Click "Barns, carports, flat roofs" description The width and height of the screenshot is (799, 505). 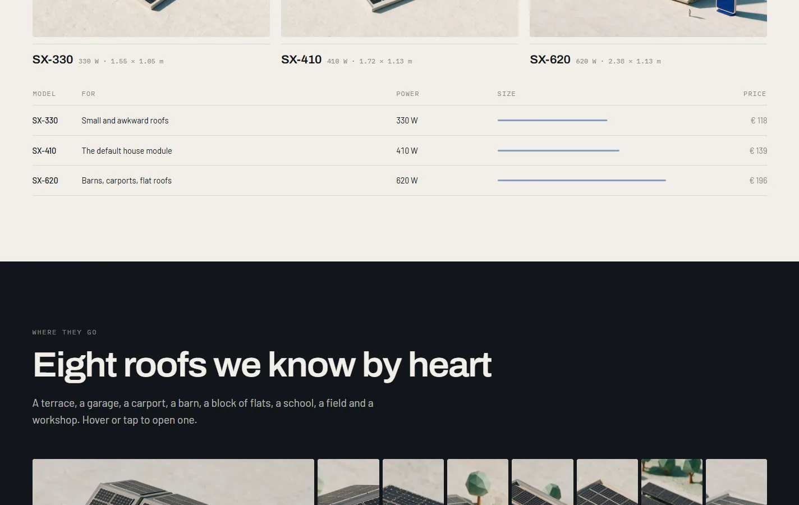(x=127, y=181)
